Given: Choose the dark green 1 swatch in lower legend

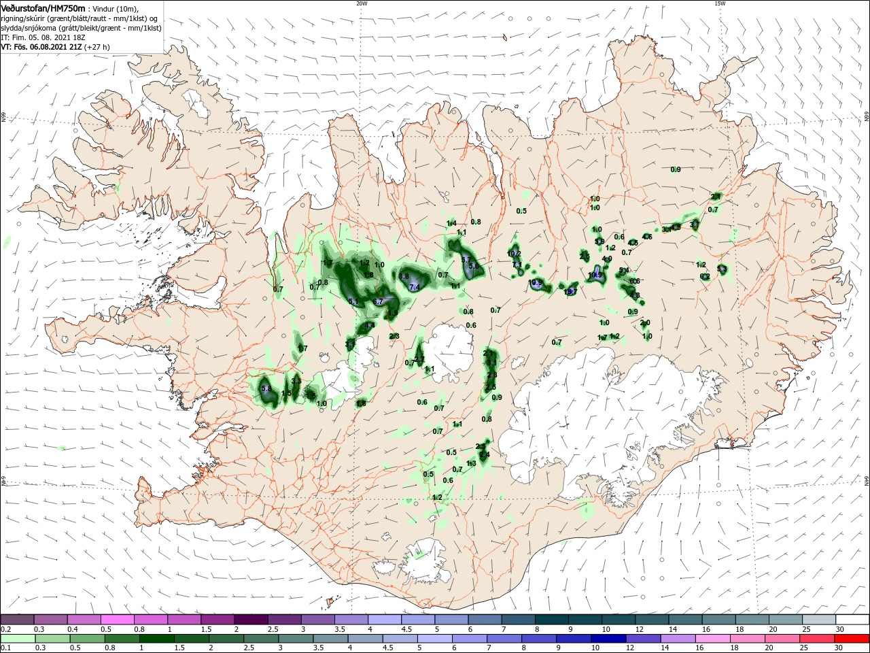Looking at the screenshot, I should pyautogui.click(x=157, y=639).
